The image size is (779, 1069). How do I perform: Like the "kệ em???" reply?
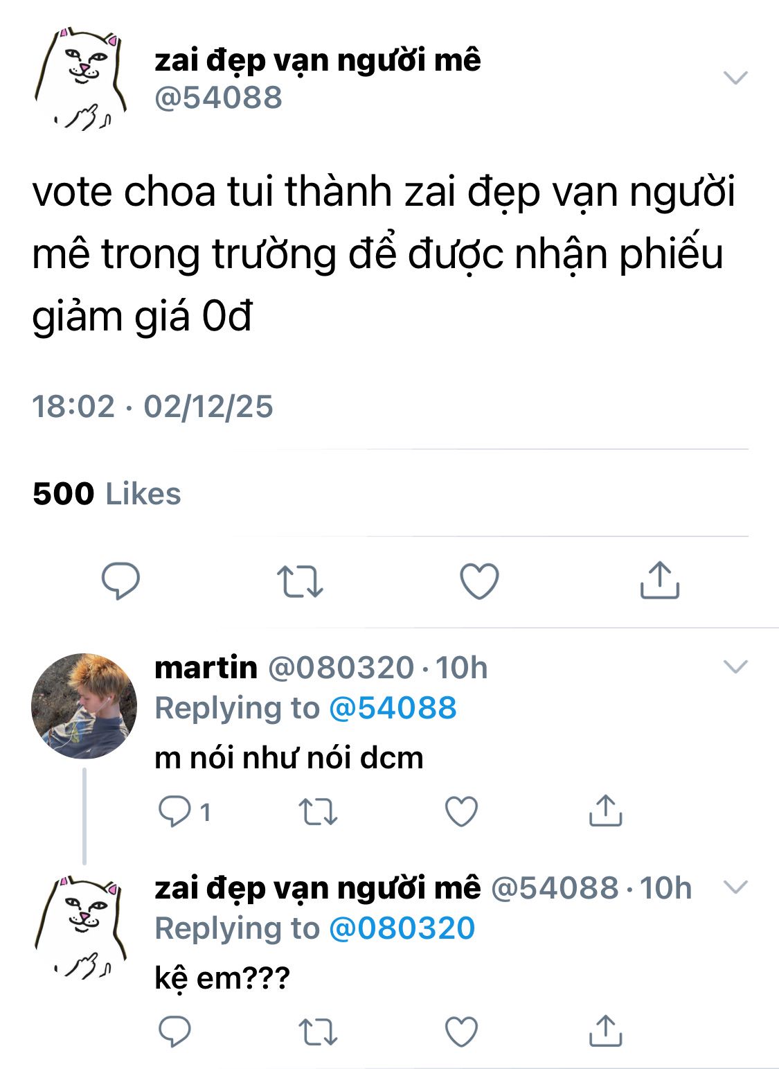(x=461, y=1032)
